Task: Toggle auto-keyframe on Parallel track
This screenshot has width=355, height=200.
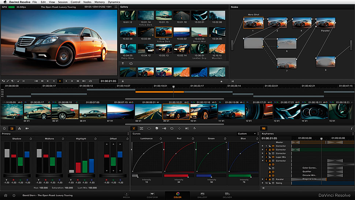Action: click(x=273, y=179)
